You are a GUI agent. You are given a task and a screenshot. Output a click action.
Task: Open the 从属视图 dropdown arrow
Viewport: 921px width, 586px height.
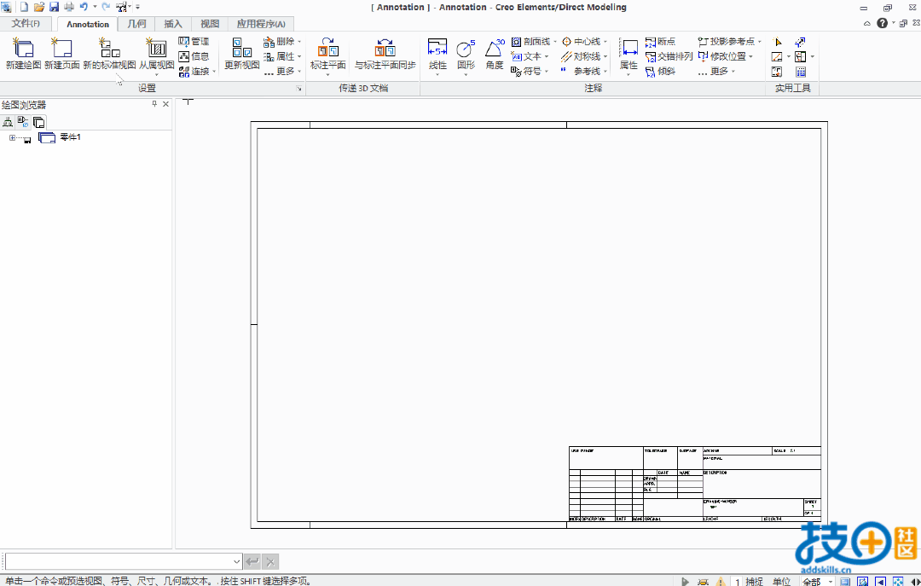coord(156,75)
